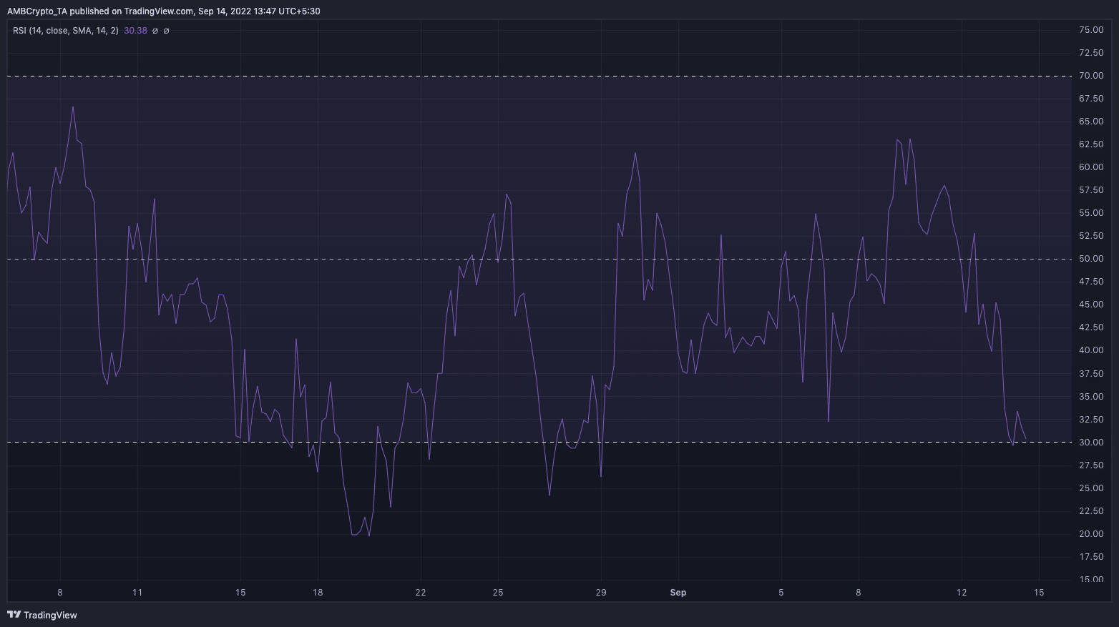1119x627 pixels.
Task: Click the 45.00 scale label
Action: pos(1091,305)
